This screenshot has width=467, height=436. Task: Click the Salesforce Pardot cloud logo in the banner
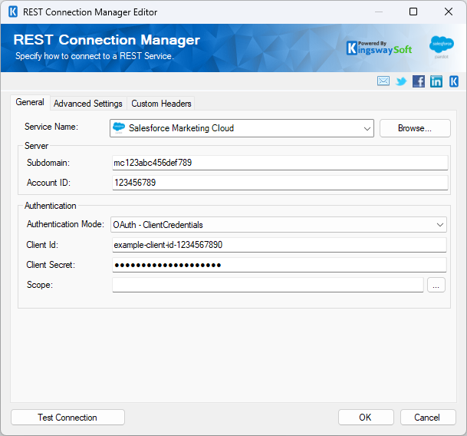[x=442, y=47]
